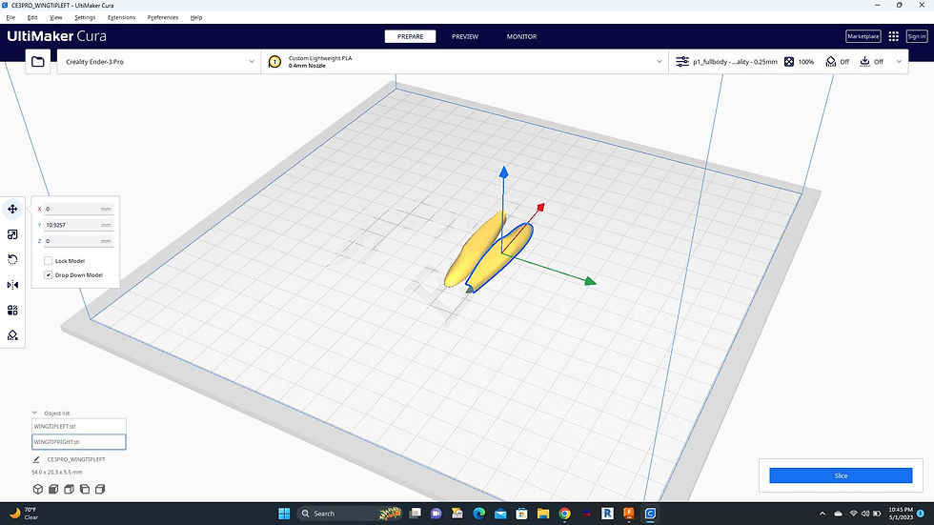Collapse the Object list
The width and height of the screenshot is (934, 525).
[35, 413]
